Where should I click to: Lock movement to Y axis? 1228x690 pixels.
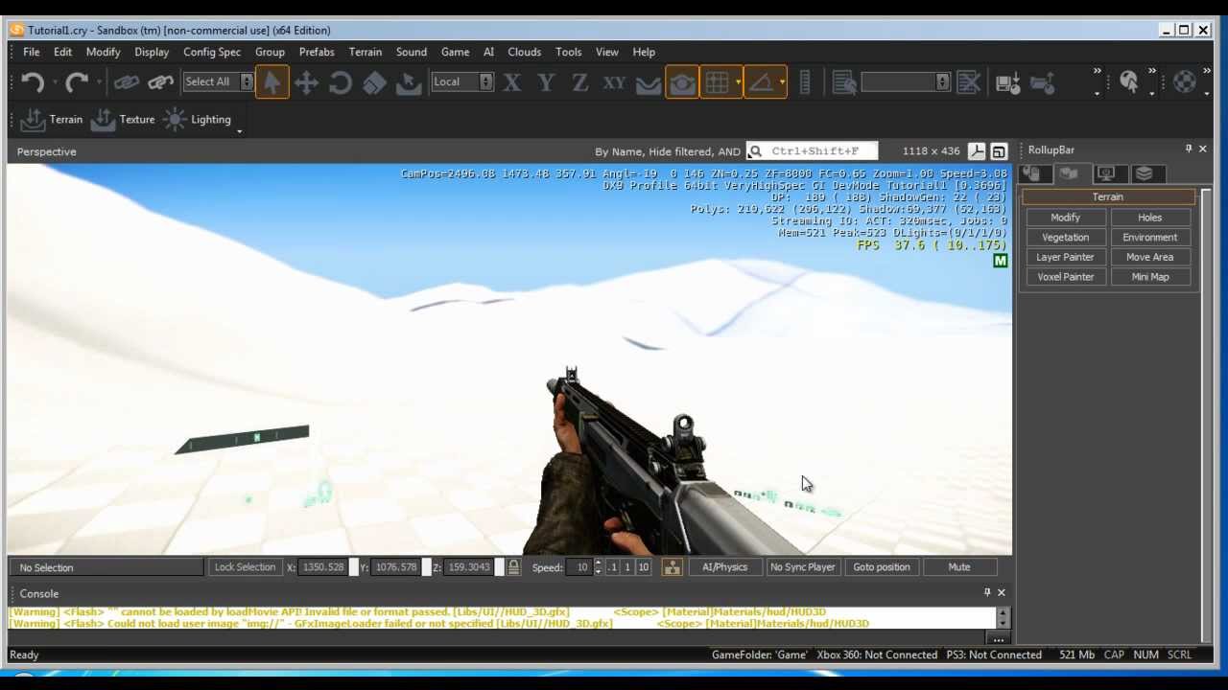[546, 82]
